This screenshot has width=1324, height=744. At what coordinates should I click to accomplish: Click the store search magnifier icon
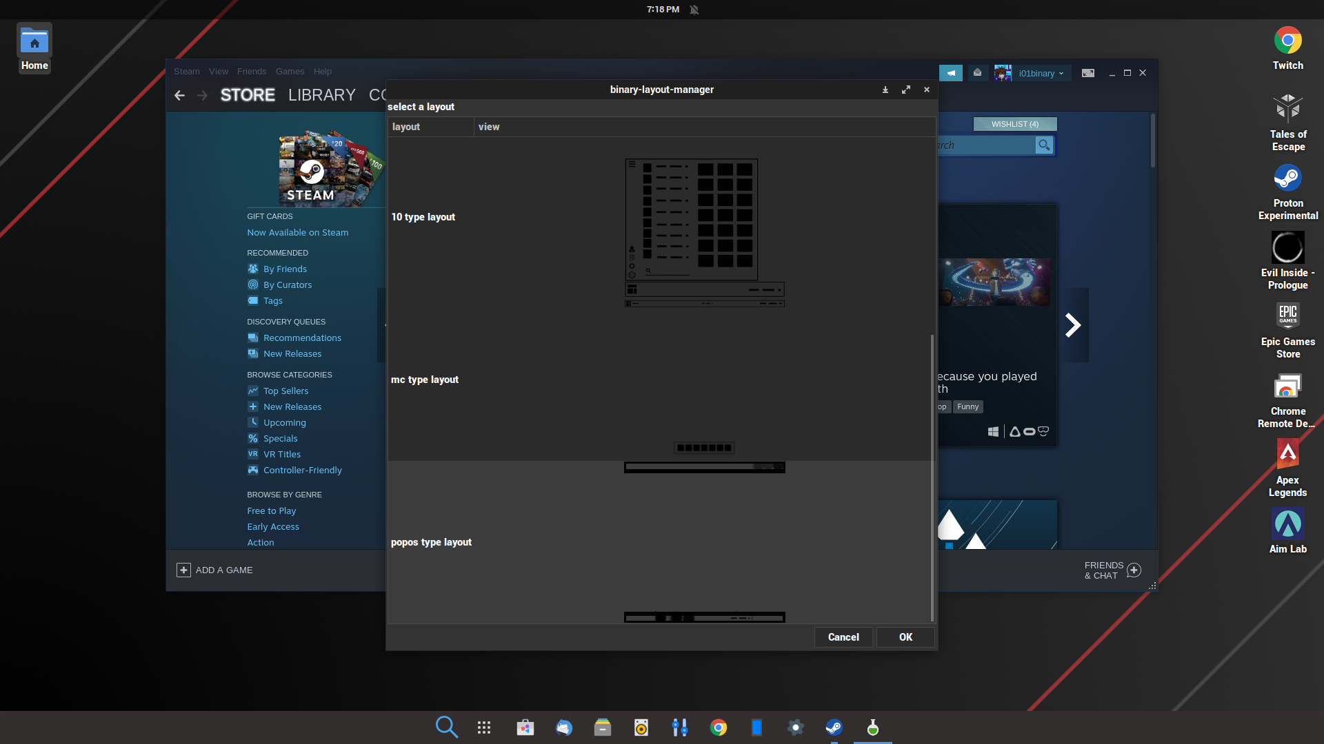point(1044,145)
